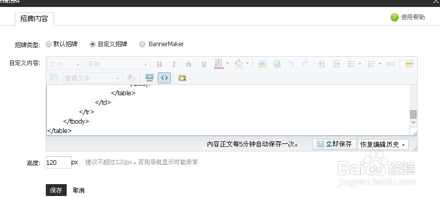Click the full-screen editor icon
The width and height of the screenshot is (440, 197).
[182, 78]
